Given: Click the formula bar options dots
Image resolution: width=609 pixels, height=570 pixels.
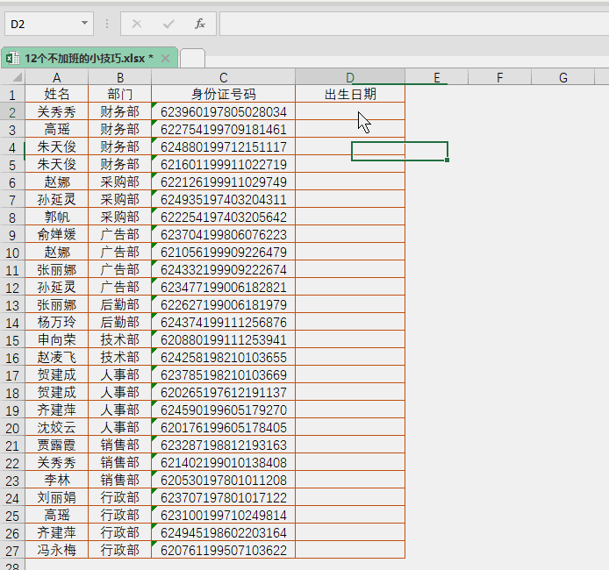Looking at the screenshot, I should click(107, 24).
